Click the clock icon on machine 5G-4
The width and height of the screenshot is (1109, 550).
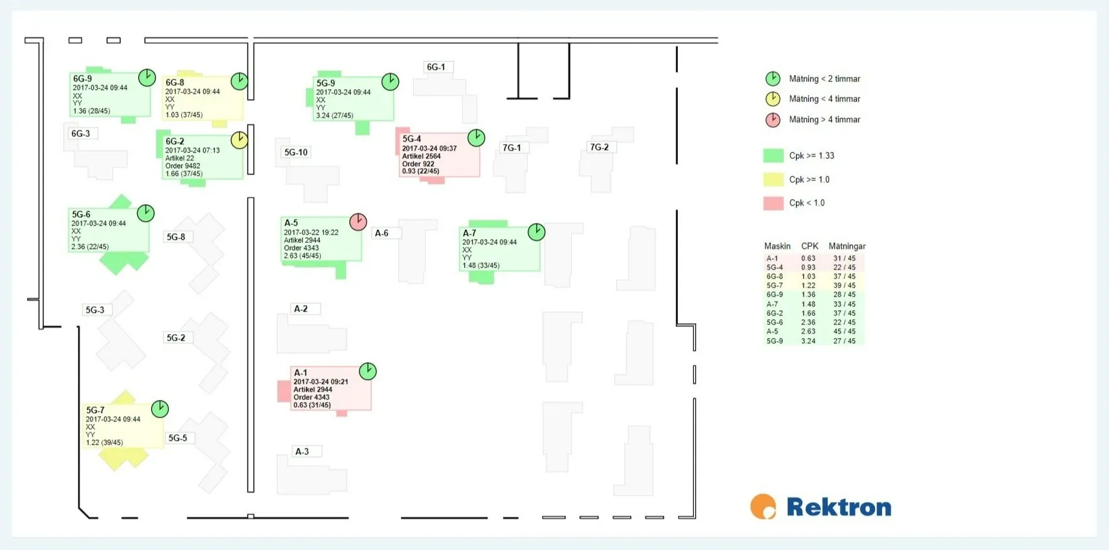[x=477, y=138]
